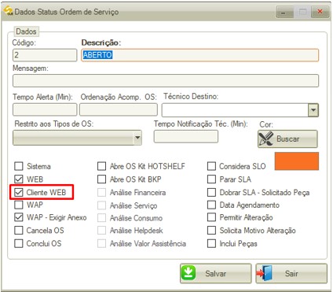Screen dimensions: 333x292
Task: Click the Código field
Action: pos(45,55)
